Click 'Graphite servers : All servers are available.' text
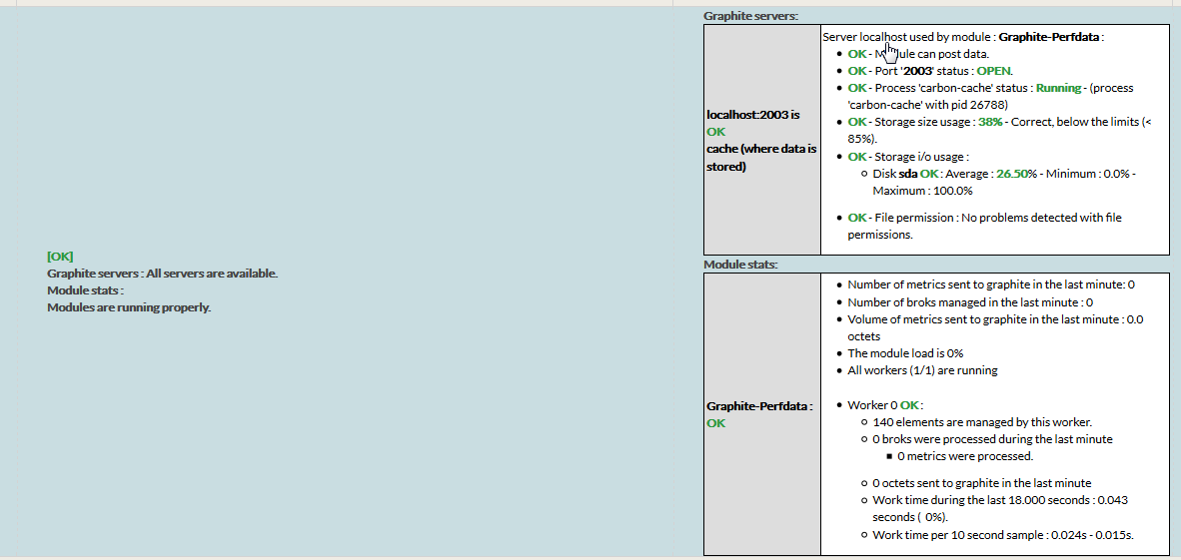This screenshot has width=1181, height=560. 162,274
